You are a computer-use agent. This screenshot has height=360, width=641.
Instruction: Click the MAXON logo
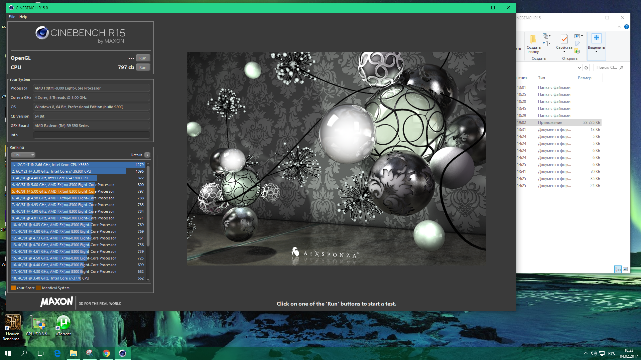pos(56,302)
